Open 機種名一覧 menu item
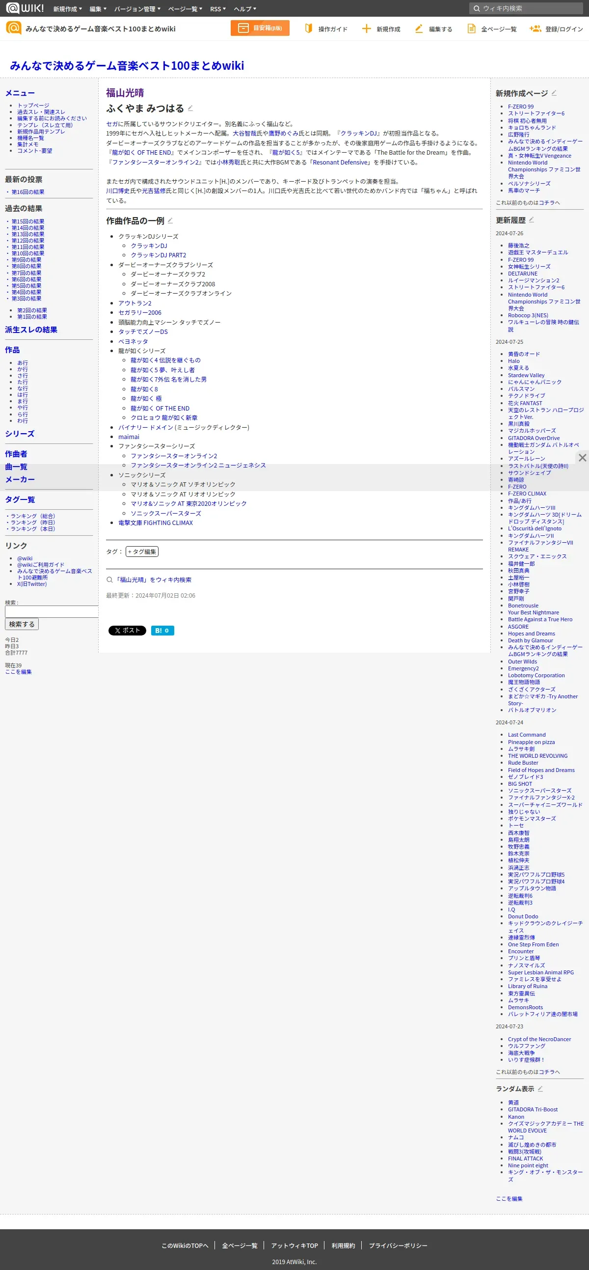This screenshot has height=1270, width=589. [x=30, y=138]
